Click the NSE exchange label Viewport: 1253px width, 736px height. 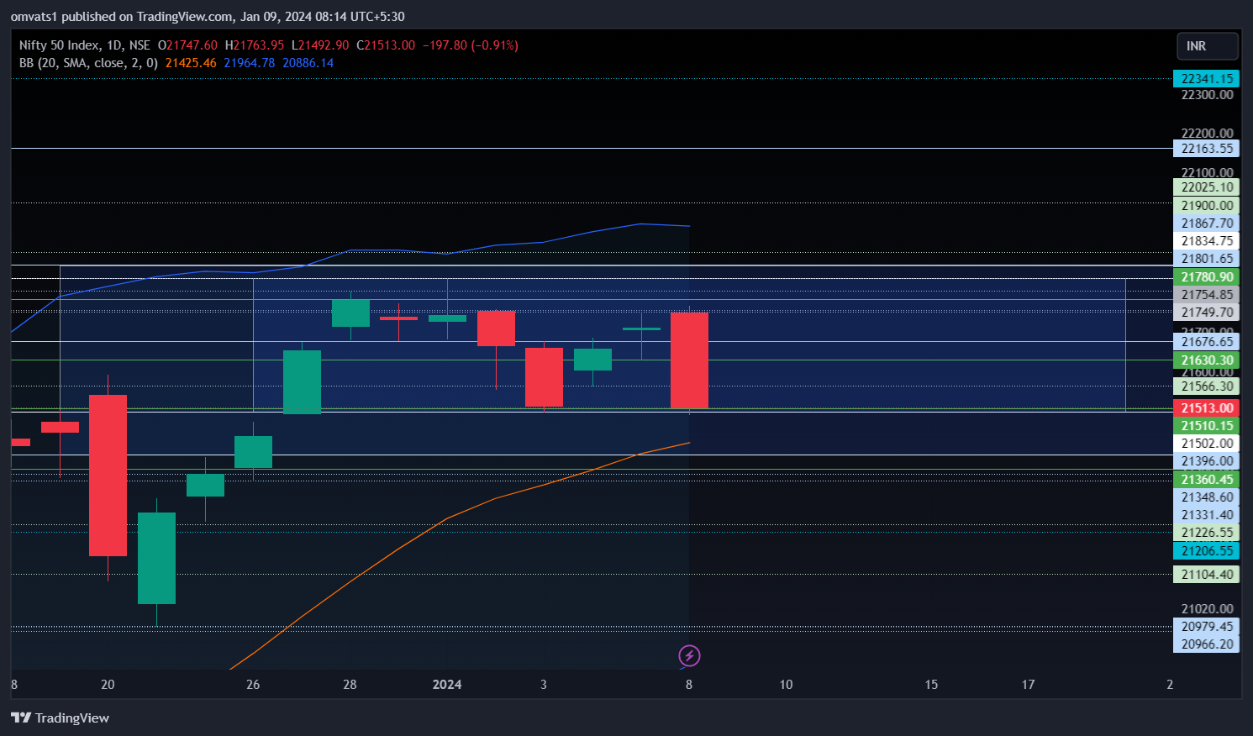tap(140, 45)
